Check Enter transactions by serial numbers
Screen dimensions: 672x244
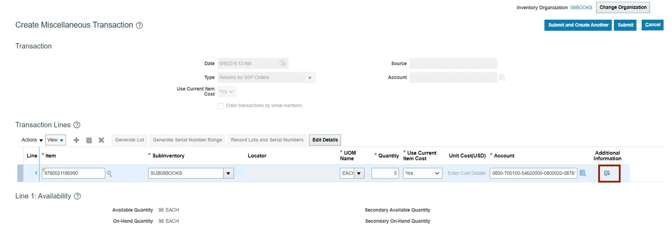[220, 106]
